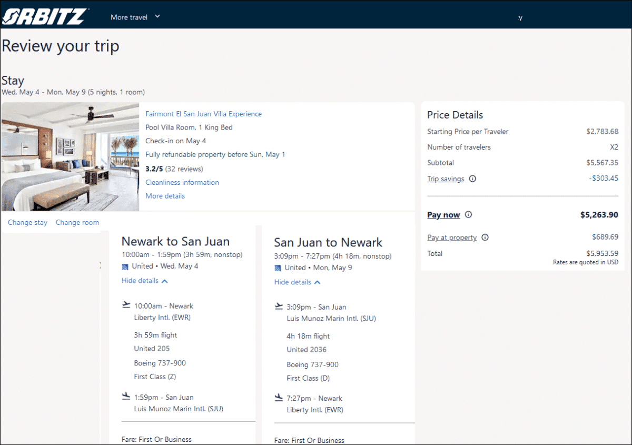Click departure plane icon at 10:00am Newark
The image size is (632, 445).
(x=126, y=304)
